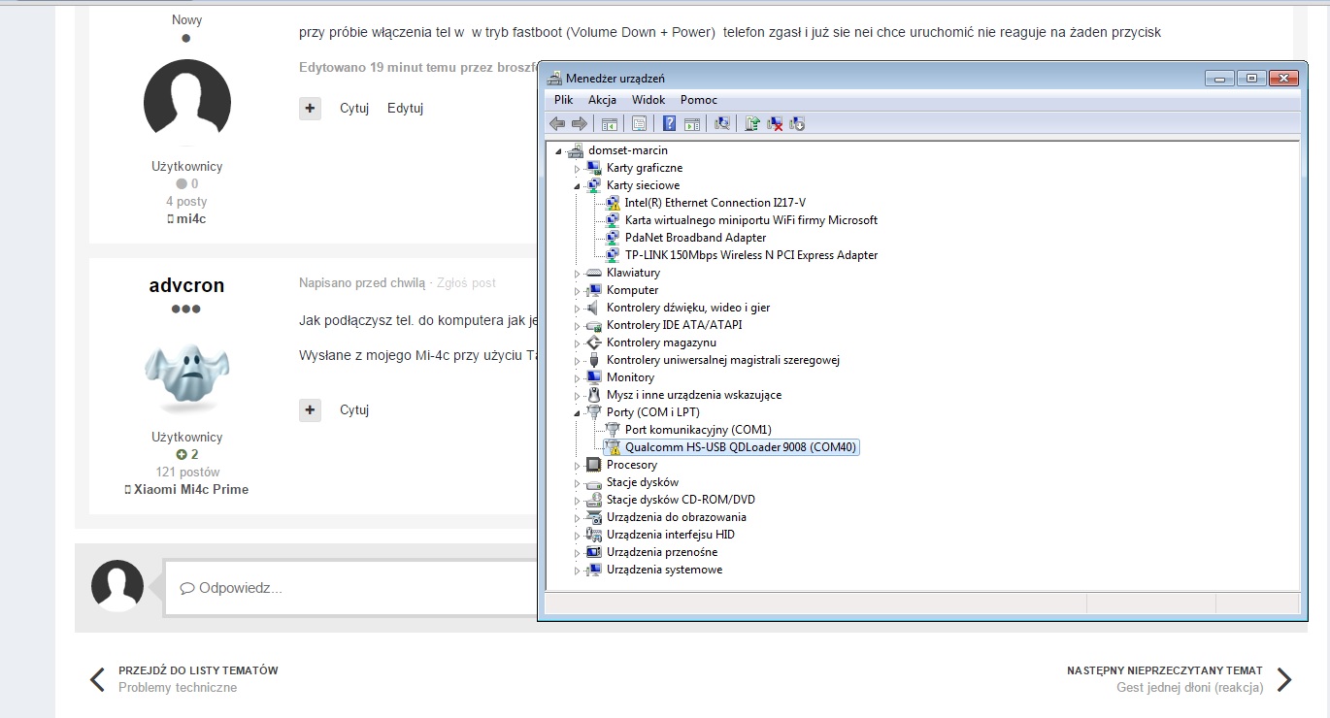Open the Akcja menu
The image size is (1330, 718).
point(602,100)
